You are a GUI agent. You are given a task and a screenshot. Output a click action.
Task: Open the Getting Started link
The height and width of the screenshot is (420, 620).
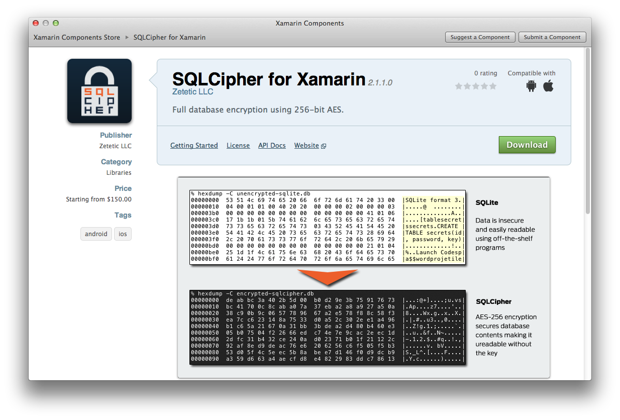194,146
